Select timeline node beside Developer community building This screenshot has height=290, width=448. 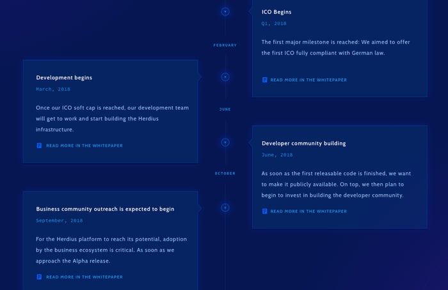tap(225, 142)
